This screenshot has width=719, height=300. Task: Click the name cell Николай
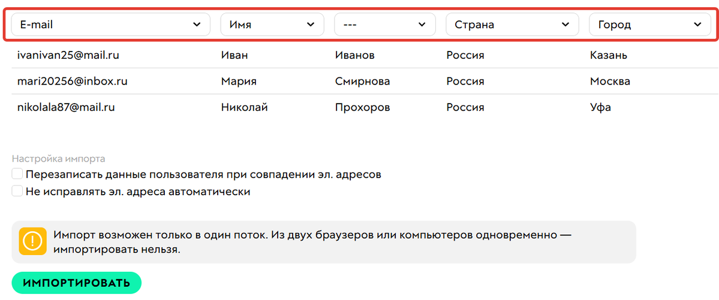tap(245, 108)
